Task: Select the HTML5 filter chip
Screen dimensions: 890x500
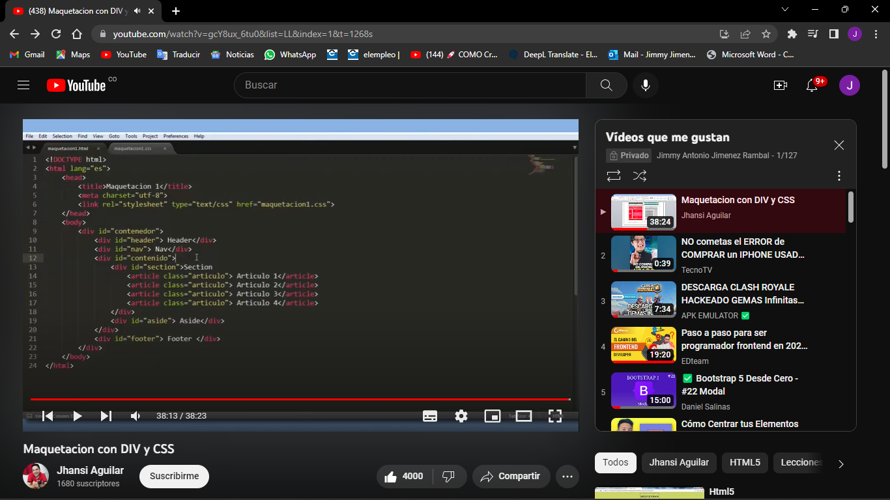Action: click(745, 463)
